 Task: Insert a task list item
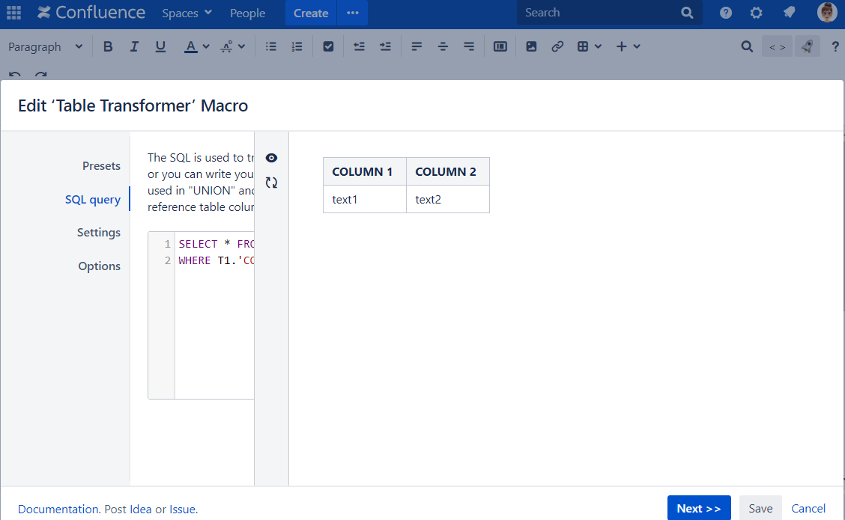(328, 46)
